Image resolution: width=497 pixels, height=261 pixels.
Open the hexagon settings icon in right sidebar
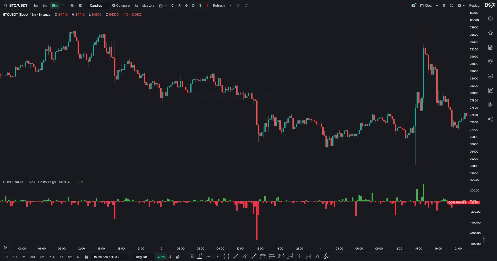click(490, 19)
